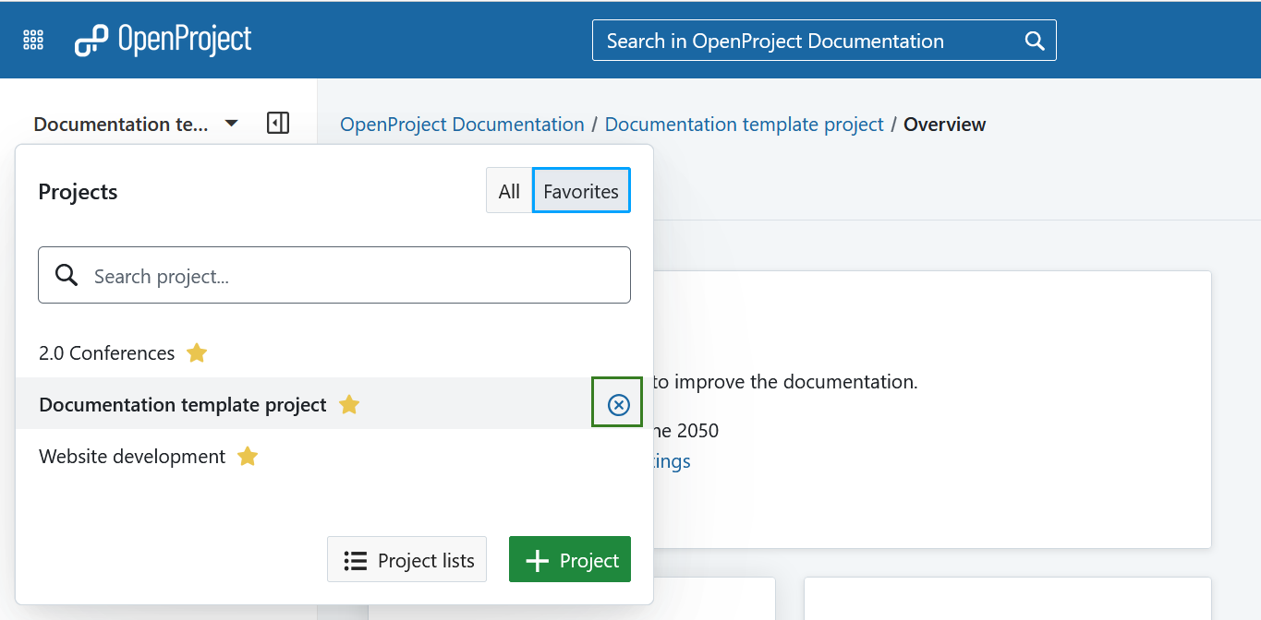The image size is (1261, 620).
Task: Open the Overview breadcrumb item
Action: click(944, 124)
